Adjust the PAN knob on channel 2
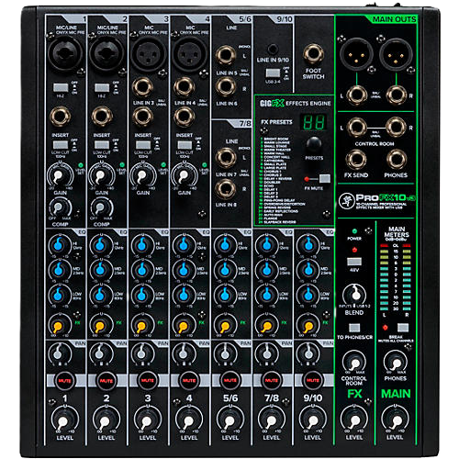The height and width of the screenshot is (459, 459). [x=100, y=353]
